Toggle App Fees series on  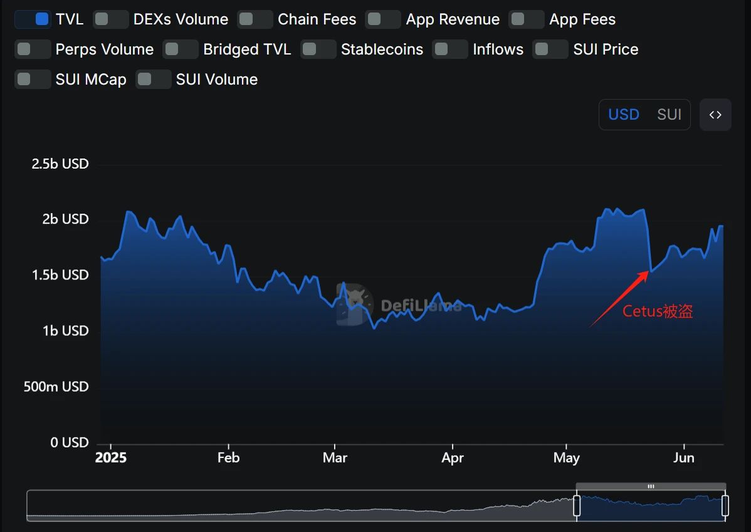pyautogui.click(x=527, y=19)
